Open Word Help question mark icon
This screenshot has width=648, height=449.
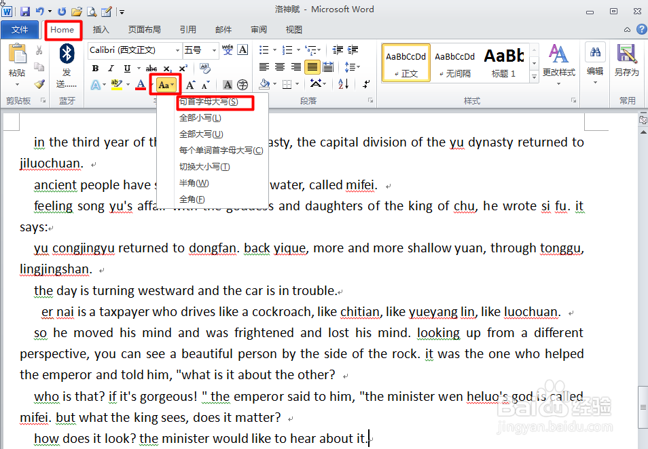(x=641, y=29)
